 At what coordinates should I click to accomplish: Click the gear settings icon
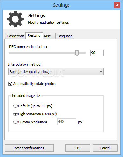point(15,19)
